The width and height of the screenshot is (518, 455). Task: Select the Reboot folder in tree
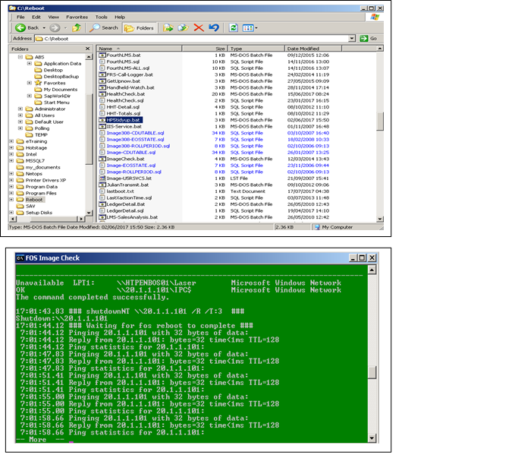[x=34, y=199]
